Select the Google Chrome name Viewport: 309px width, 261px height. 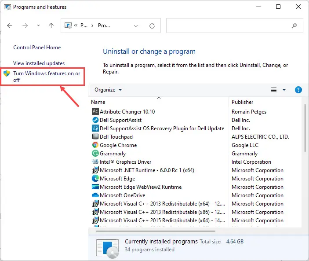[118, 145]
